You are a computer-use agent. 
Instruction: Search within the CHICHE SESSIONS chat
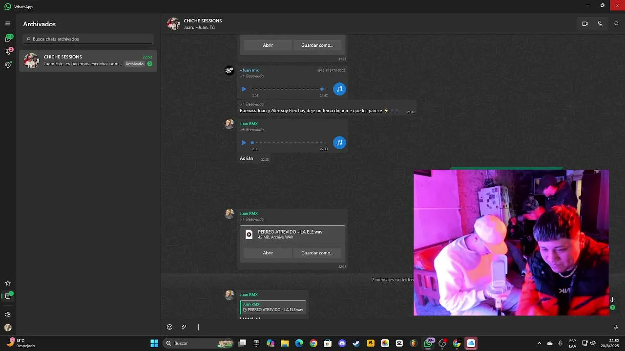[616, 24]
